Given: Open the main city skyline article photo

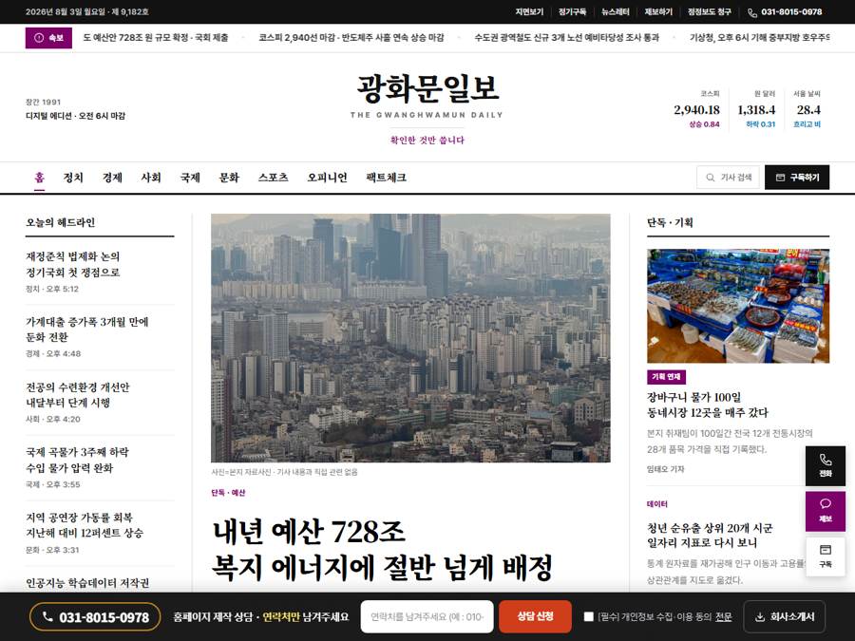Looking at the screenshot, I should tap(410, 338).
